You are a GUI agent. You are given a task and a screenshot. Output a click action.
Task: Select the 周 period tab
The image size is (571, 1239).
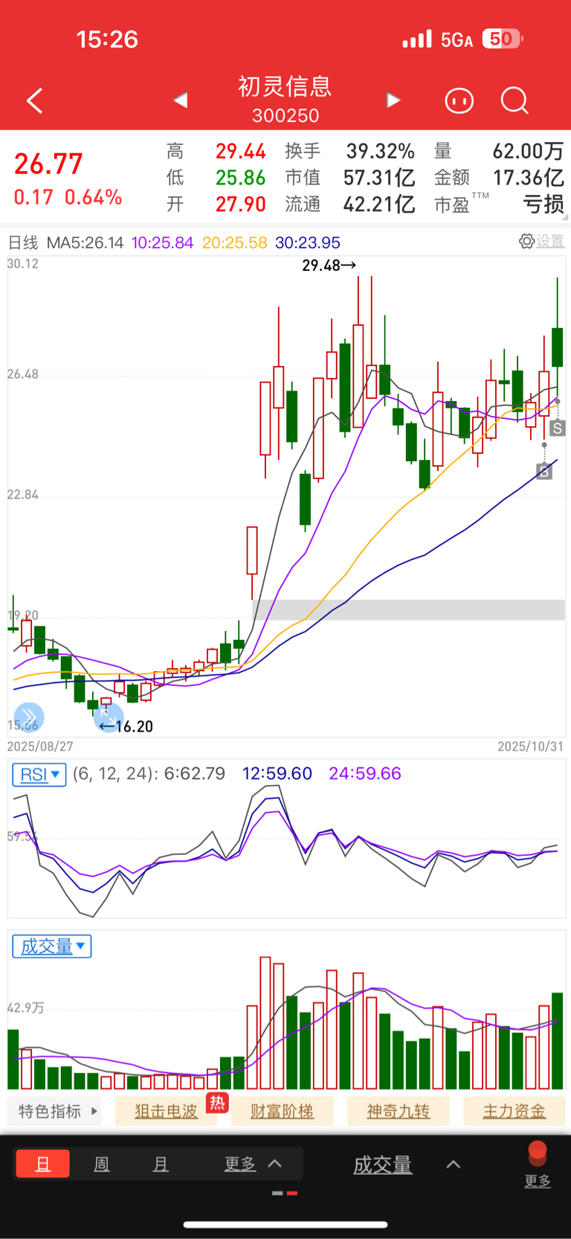[x=102, y=1164]
